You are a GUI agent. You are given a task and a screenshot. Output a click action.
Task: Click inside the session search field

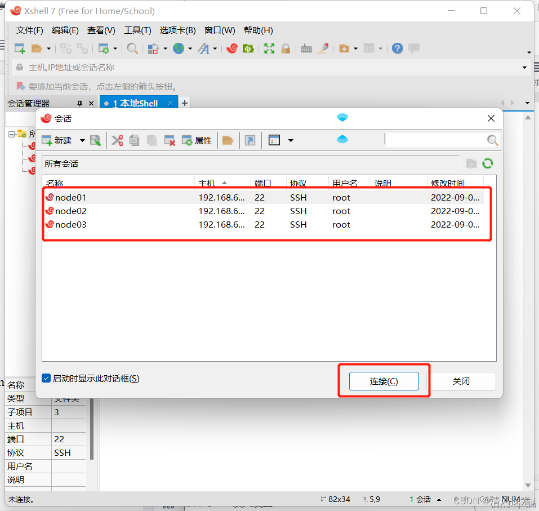(x=439, y=140)
